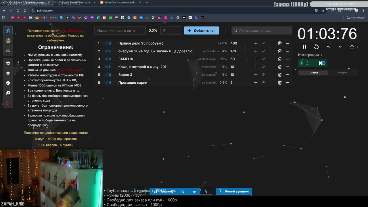368x207 pixels.
Task: Expand the Интеграции section
Action: (310, 55)
